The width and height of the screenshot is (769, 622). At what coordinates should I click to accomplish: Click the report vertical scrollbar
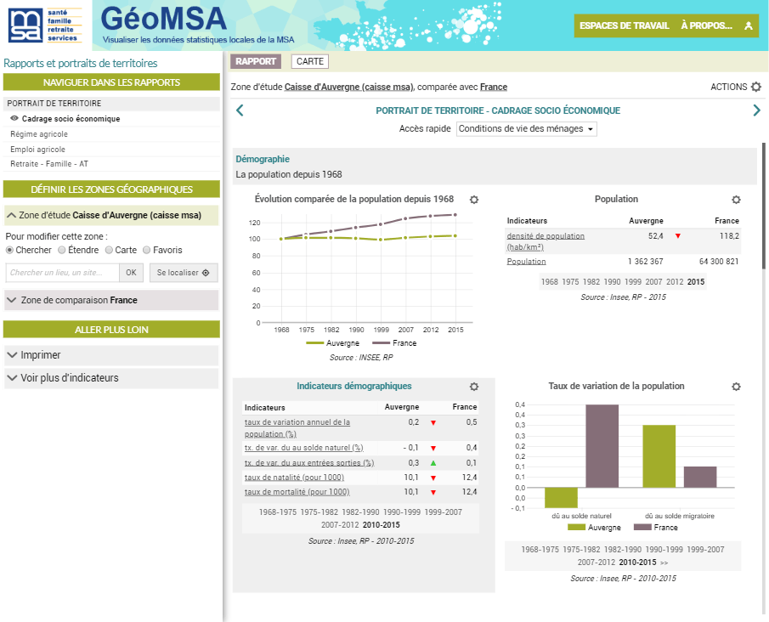(x=764, y=206)
